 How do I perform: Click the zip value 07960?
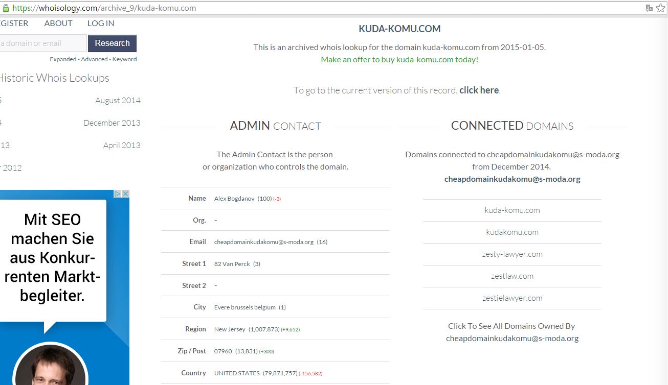point(223,351)
